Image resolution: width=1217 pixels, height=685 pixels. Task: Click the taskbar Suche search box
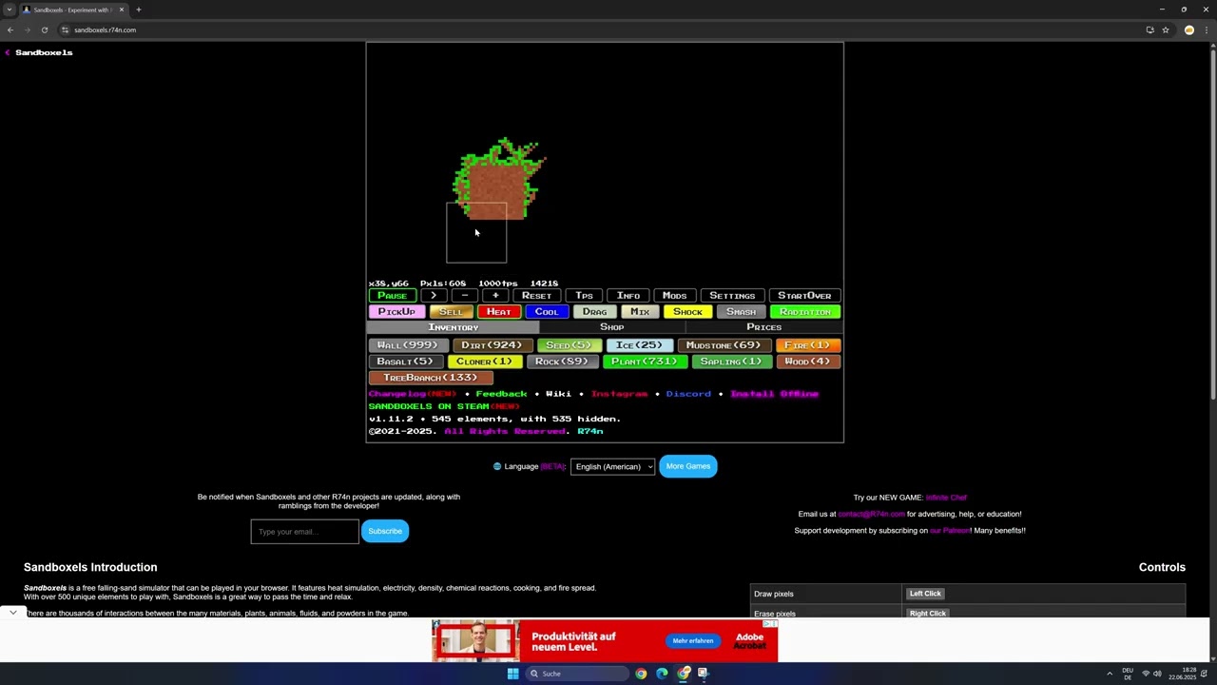pos(577,674)
